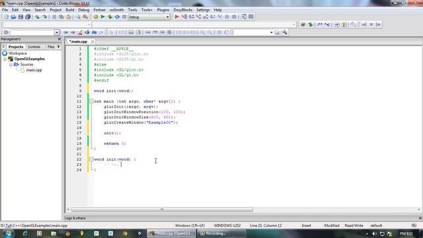Click the DoxyBlocks line comment icon

[327, 24]
